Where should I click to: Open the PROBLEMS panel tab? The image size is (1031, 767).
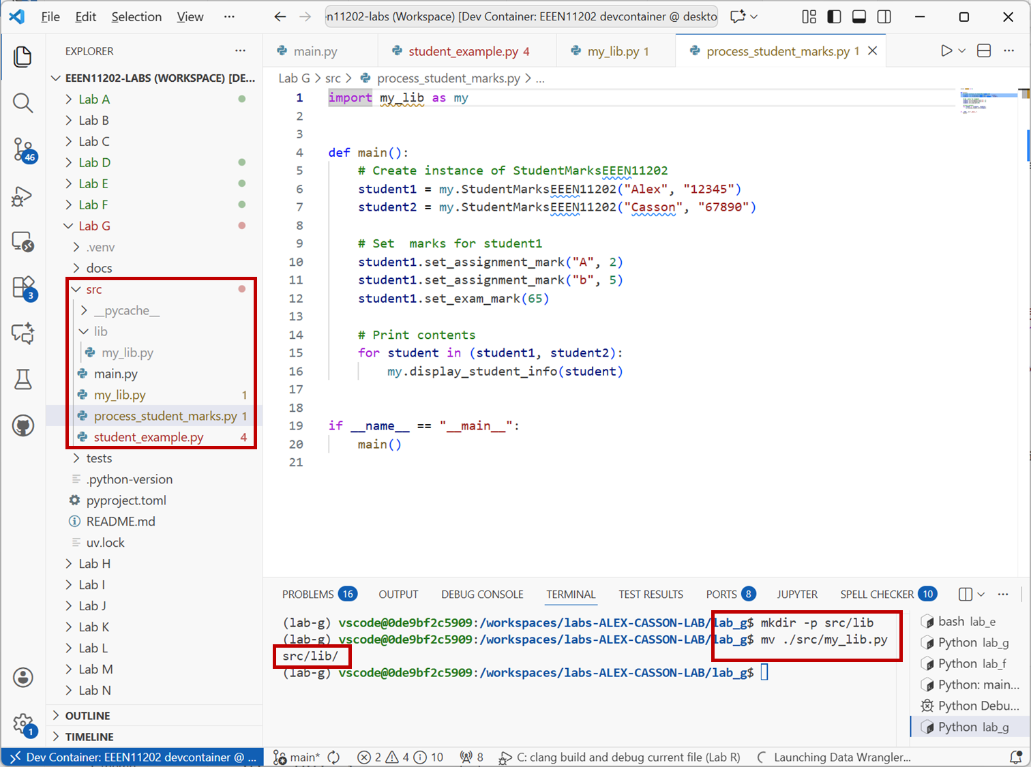pos(308,595)
